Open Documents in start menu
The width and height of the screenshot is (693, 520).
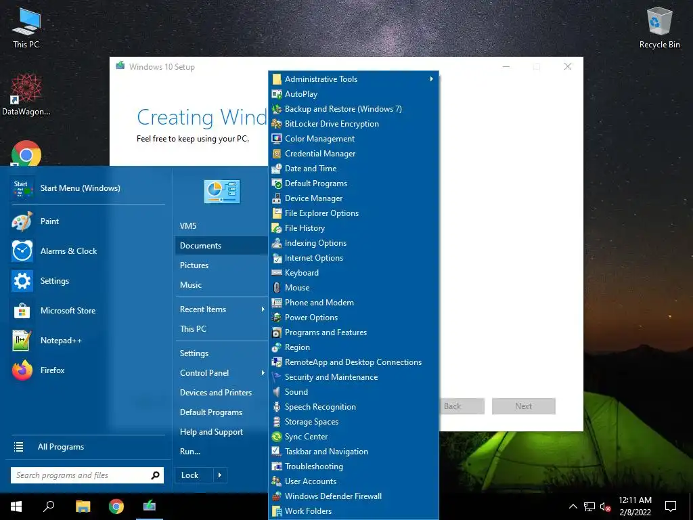click(x=221, y=245)
